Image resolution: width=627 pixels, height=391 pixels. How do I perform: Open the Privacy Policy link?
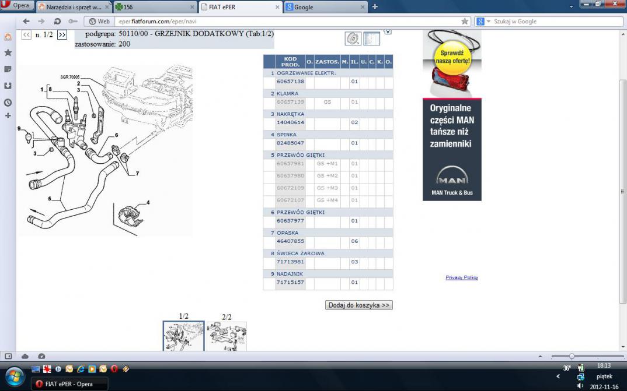[x=462, y=277]
